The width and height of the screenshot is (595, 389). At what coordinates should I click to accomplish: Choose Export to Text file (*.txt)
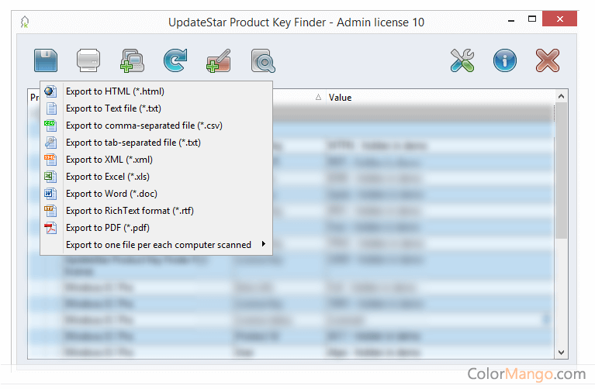click(113, 108)
